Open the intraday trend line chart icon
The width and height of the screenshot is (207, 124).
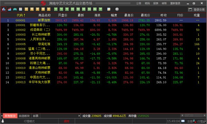[9, 9]
